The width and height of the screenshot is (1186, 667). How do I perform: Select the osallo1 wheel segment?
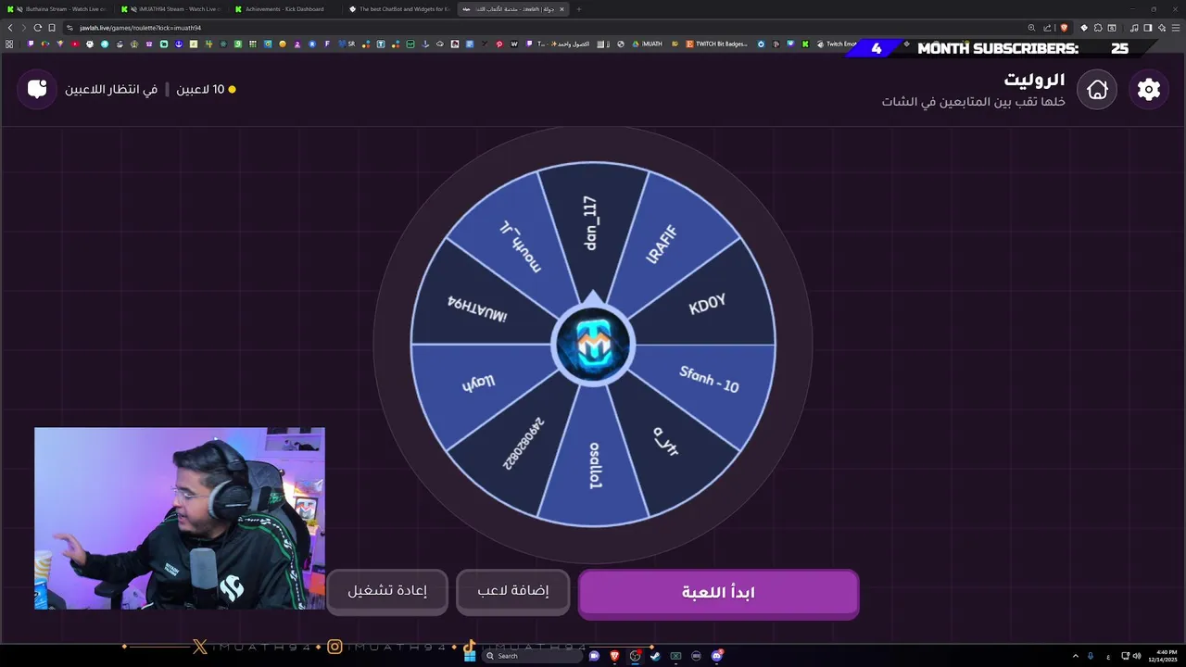pos(595,466)
